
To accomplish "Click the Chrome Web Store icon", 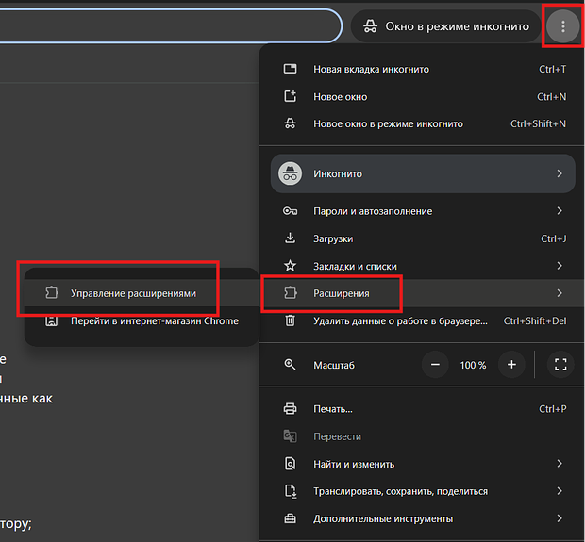I will [x=52, y=320].
